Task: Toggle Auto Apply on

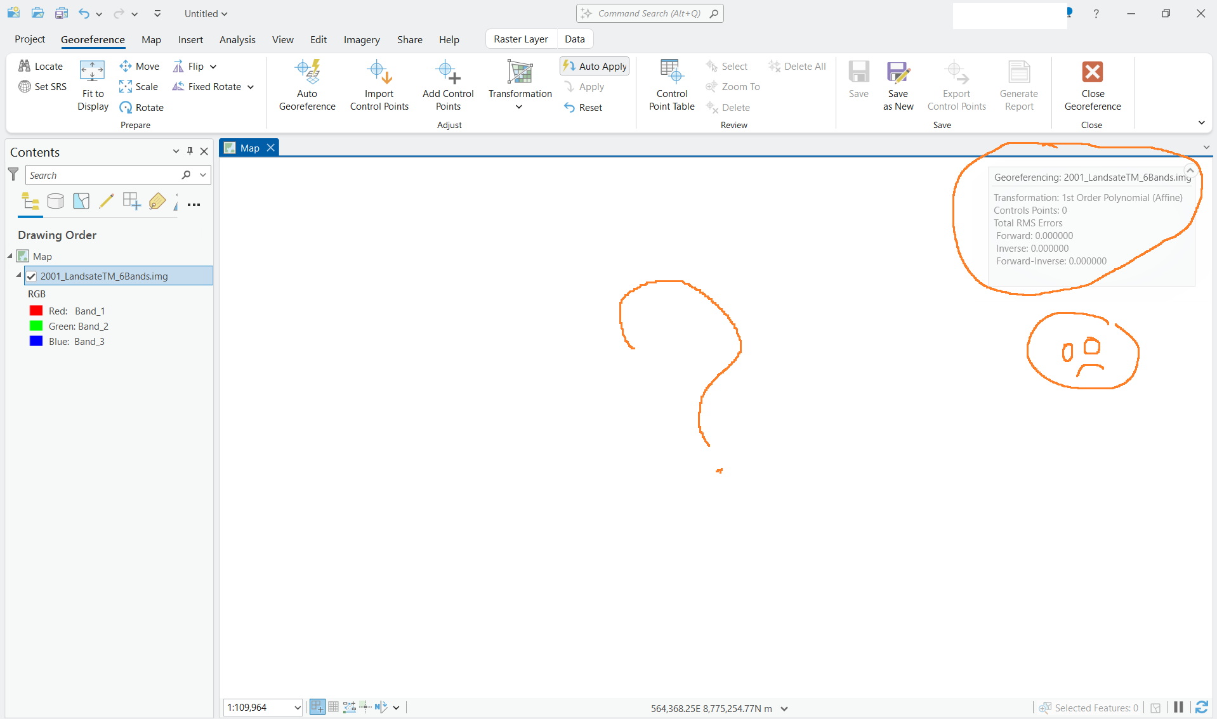Action: 594,65
